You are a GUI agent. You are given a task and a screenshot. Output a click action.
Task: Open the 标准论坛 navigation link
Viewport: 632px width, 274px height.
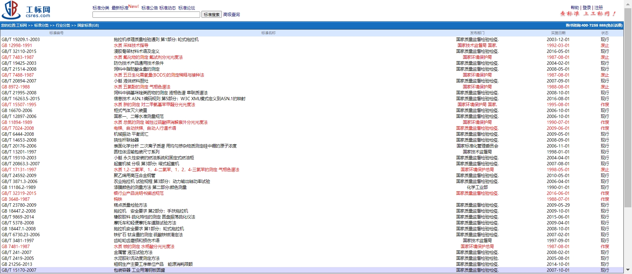[x=187, y=8]
